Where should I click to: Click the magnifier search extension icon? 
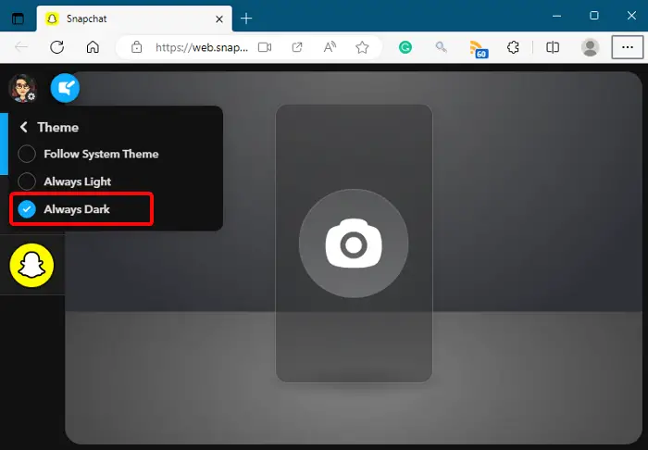(x=441, y=47)
